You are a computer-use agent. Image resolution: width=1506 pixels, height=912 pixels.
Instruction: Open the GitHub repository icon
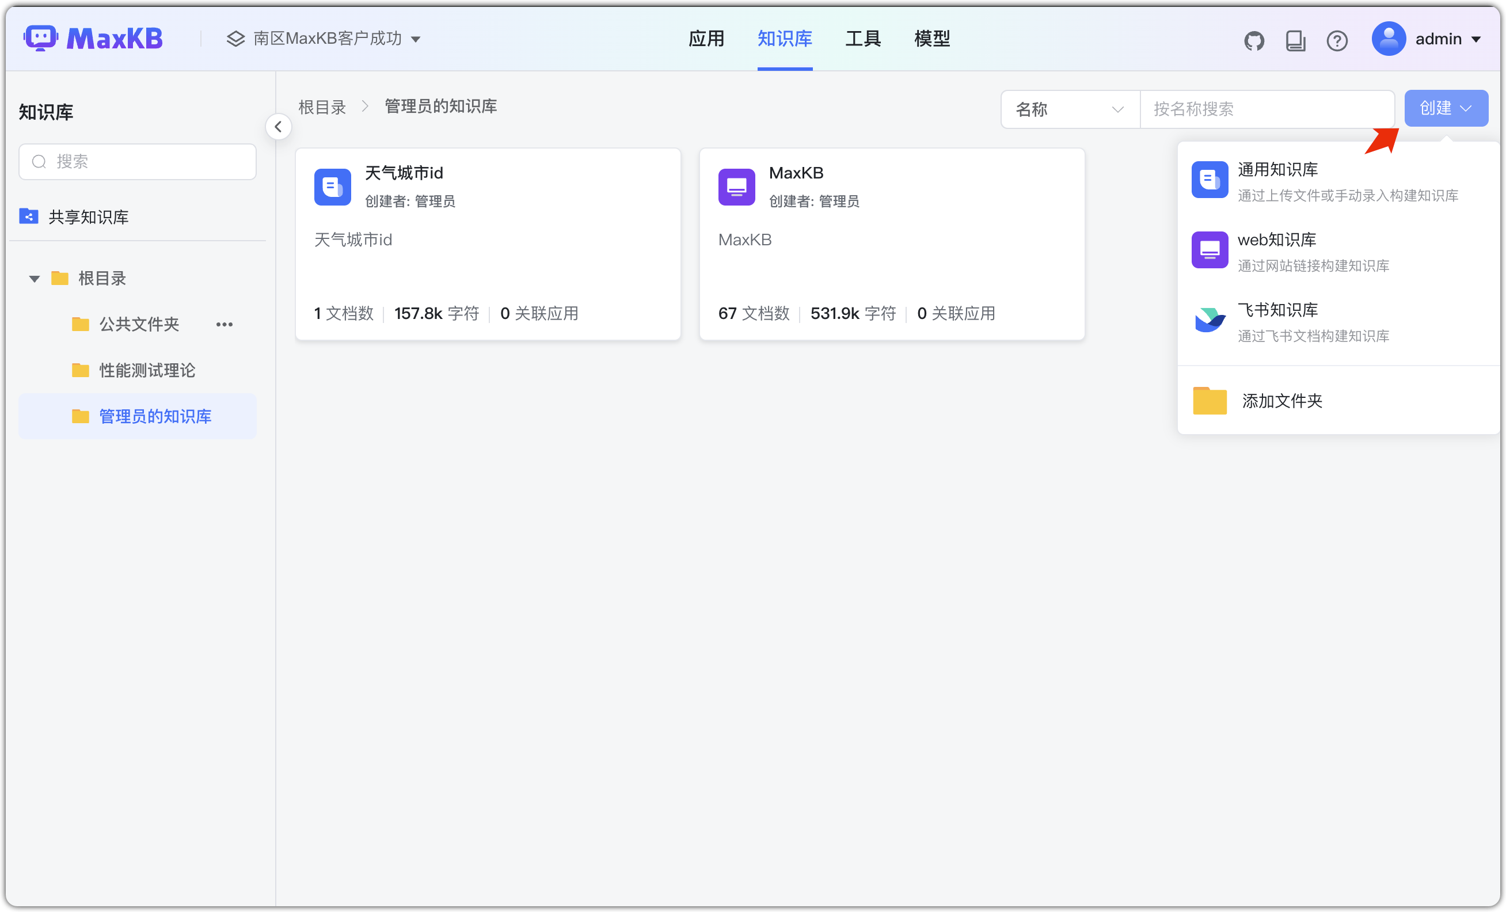(1254, 40)
